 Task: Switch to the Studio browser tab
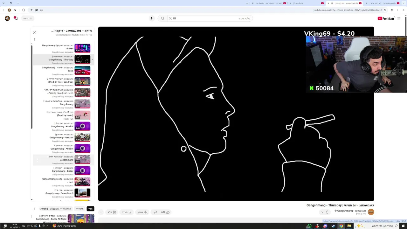[269, 3]
